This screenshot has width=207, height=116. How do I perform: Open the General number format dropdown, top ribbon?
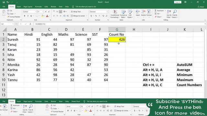(x=107, y=12)
